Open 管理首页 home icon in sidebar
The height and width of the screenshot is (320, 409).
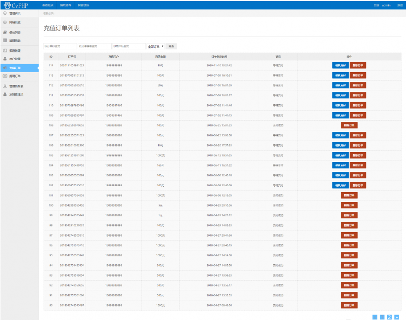tap(5, 13)
